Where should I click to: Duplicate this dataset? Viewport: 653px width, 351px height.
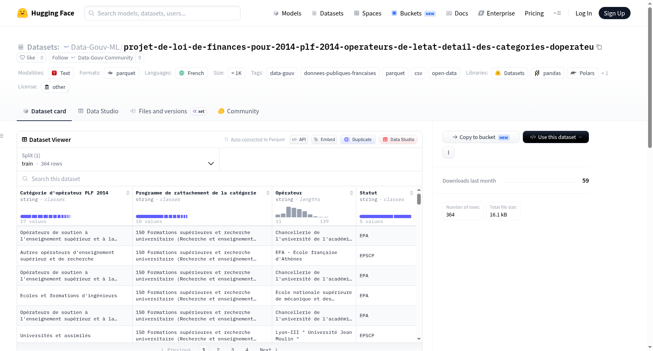[358, 139]
